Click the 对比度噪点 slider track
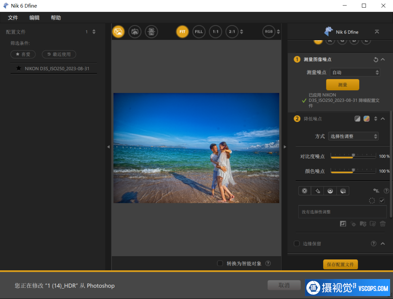Viewport: 393px width, 299px height. 353,156
